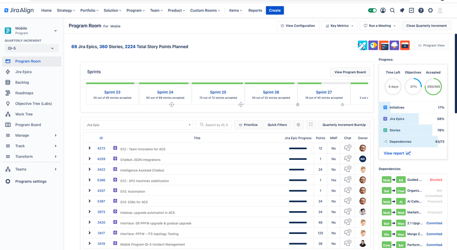Click the Prioritize button
The width and height of the screenshot is (457, 250).
tap(248, 125)
